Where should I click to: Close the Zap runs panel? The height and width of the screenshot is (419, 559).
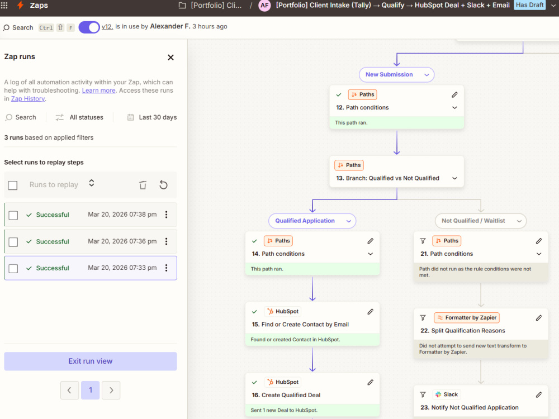point(170,58)
